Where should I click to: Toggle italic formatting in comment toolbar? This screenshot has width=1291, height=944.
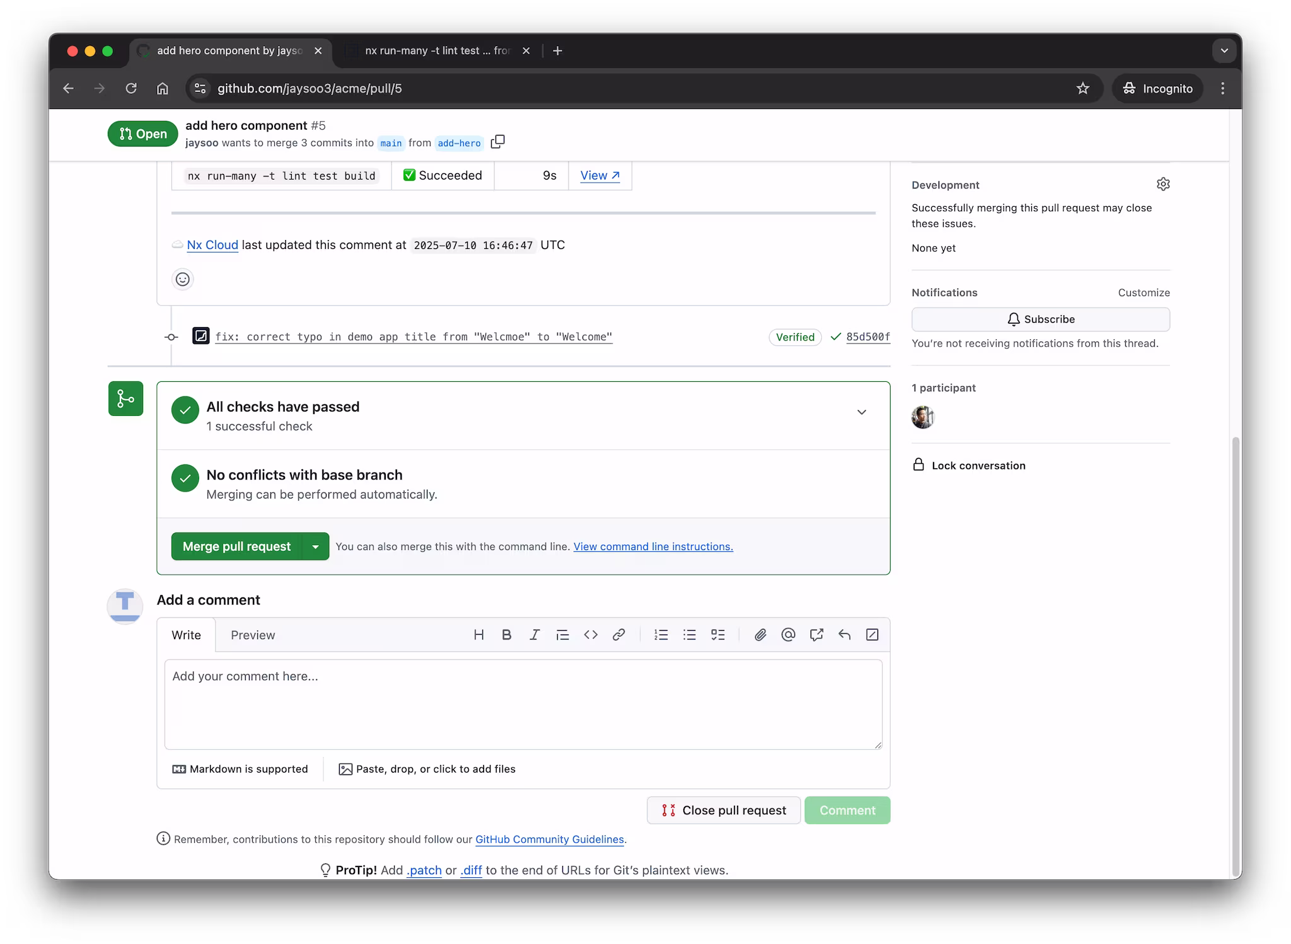[534, 635]
